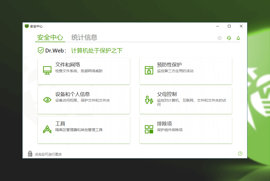Screen dimensions: 270x181
Task: Show notifications using the bell icon
Action: 238,38
